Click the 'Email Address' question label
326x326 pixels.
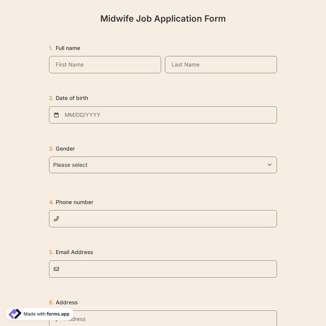coord(74,252)
